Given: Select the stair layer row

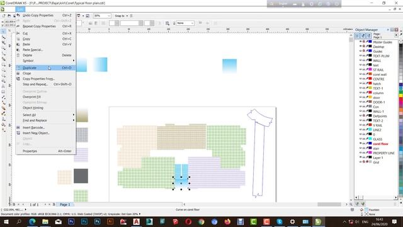Looking at the screenshot, I should [x=376, y=149].
